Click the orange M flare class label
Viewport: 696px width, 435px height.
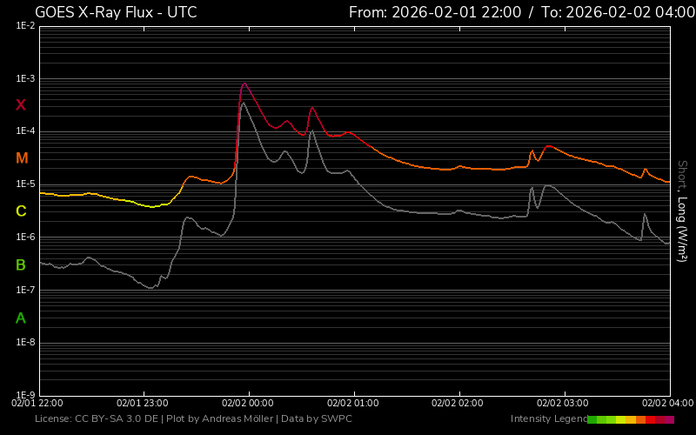point(22,158)
